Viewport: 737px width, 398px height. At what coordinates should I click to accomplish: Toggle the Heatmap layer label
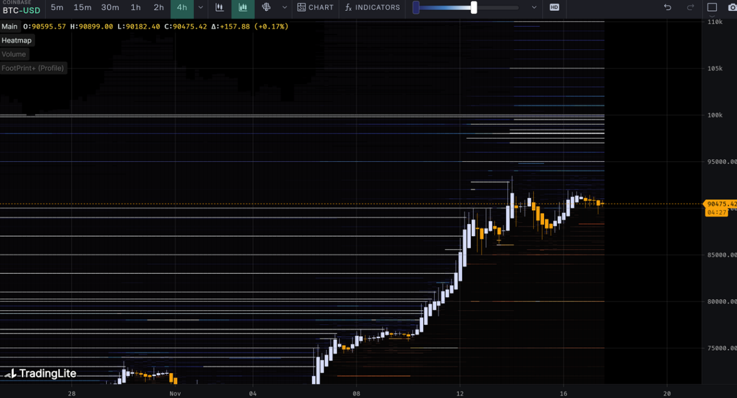click(16, 41)
